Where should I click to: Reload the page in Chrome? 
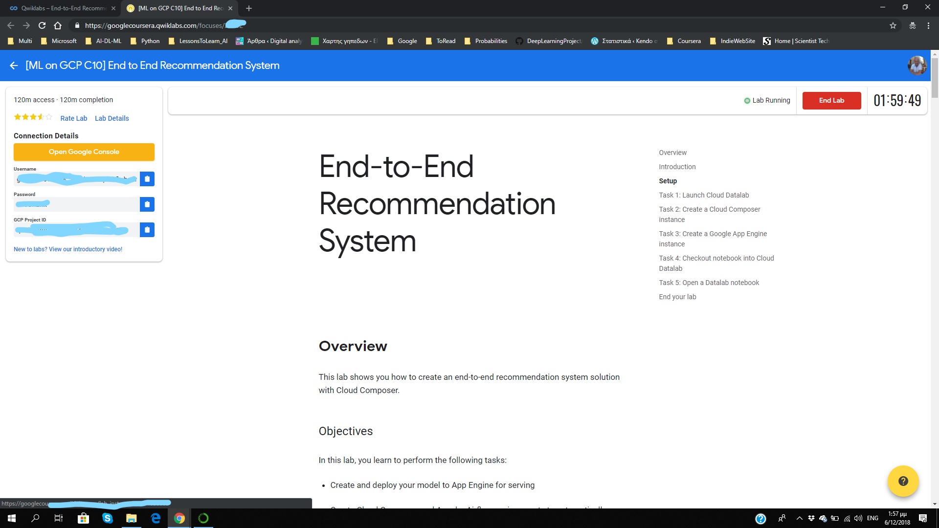pyautogui.click(x=42, y=25)
